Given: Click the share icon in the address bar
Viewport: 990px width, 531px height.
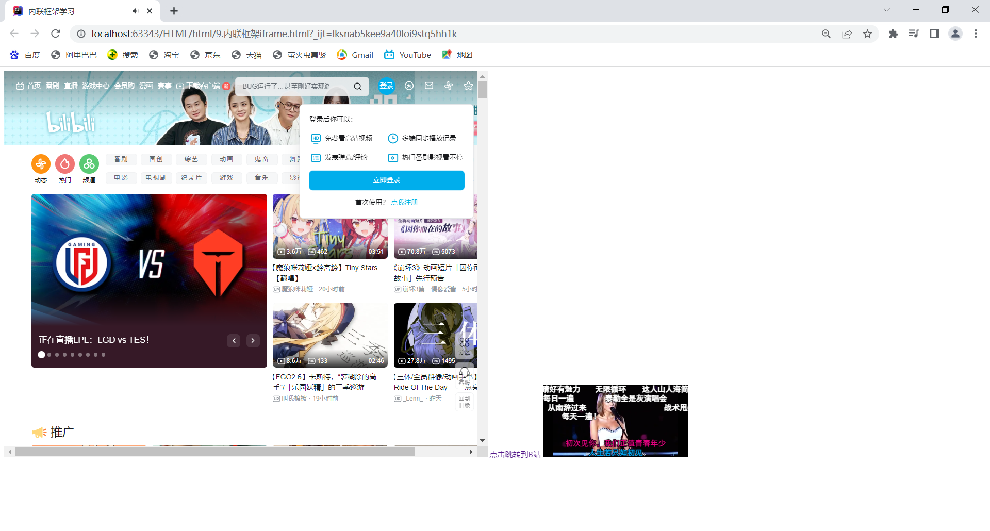Looking at the screenshot, I should point(847,34).
